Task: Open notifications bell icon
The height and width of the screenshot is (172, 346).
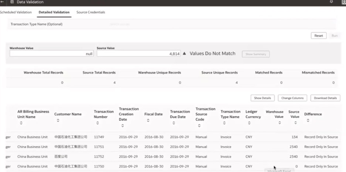Action: point(331,2)
